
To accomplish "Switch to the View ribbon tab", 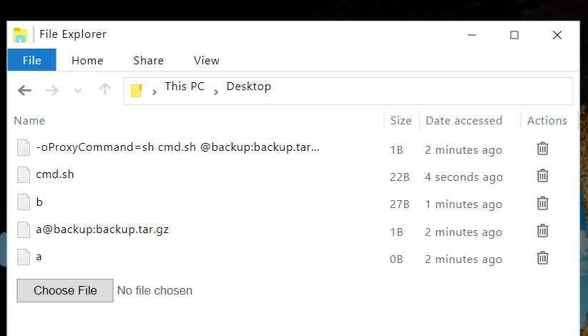I will (206, 60).
